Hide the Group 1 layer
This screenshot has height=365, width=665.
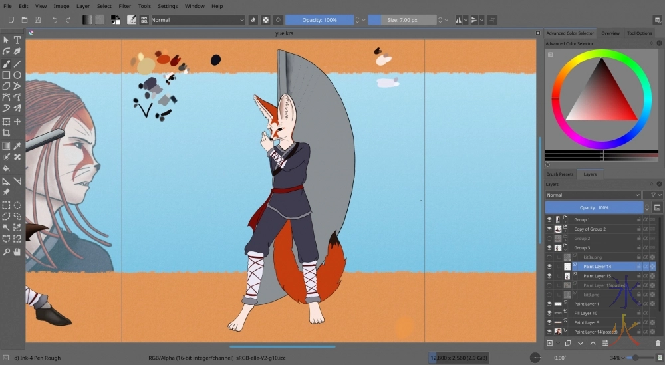coord(549,219)
